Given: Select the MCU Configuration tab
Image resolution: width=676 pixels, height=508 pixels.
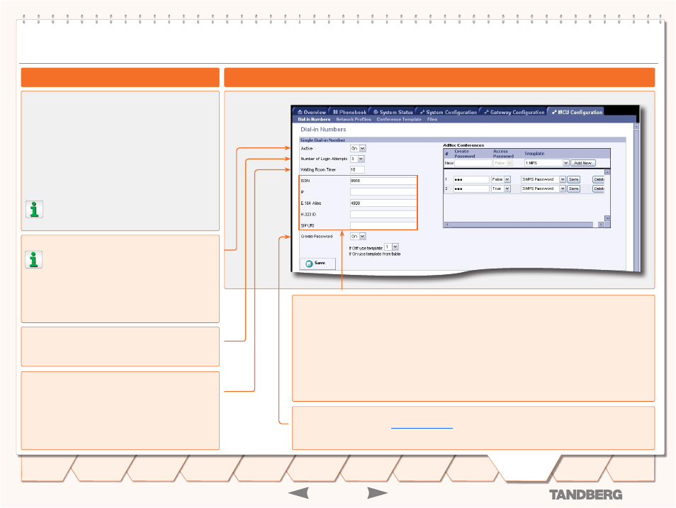Looking at the screenshot, I should tap(577, 112).
